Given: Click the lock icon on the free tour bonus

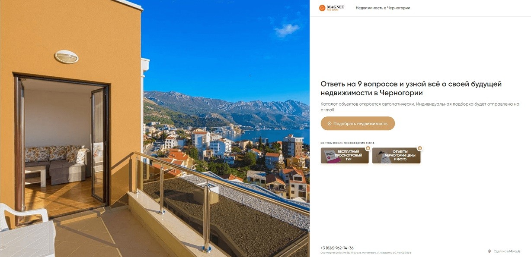Looking at the screenshot, I should click(368, 148).
